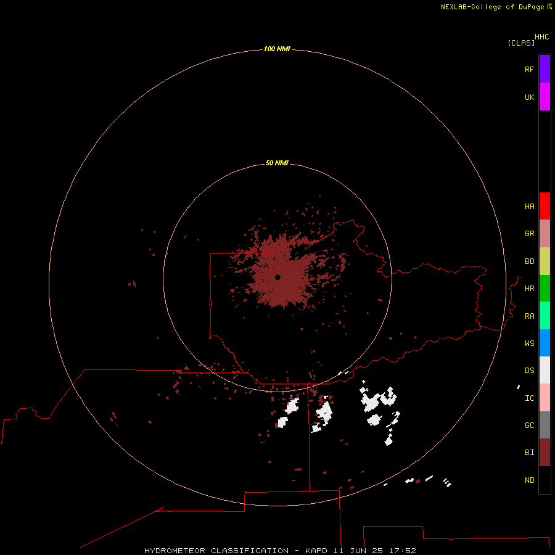Click the RF legend label
Image resolution: width=555 pixels, height=555 pixels.
pyautogui.click(x=529, y=69)
